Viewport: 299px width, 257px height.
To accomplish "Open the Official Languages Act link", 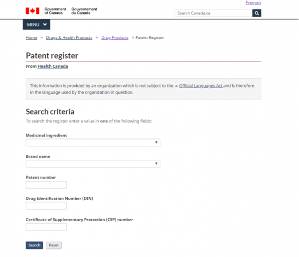I will click(201, 86).
